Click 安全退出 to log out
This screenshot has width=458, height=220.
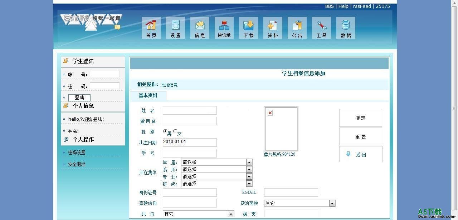(x=77, y=164)
